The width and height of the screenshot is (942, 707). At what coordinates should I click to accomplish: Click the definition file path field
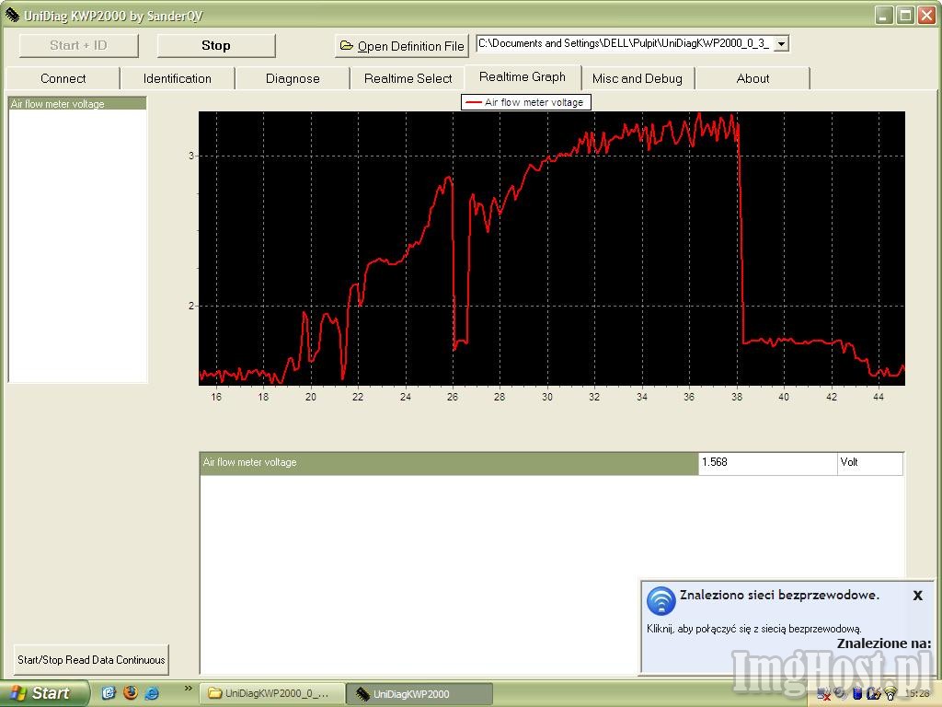pyautogui.click(x=625, y=44)
